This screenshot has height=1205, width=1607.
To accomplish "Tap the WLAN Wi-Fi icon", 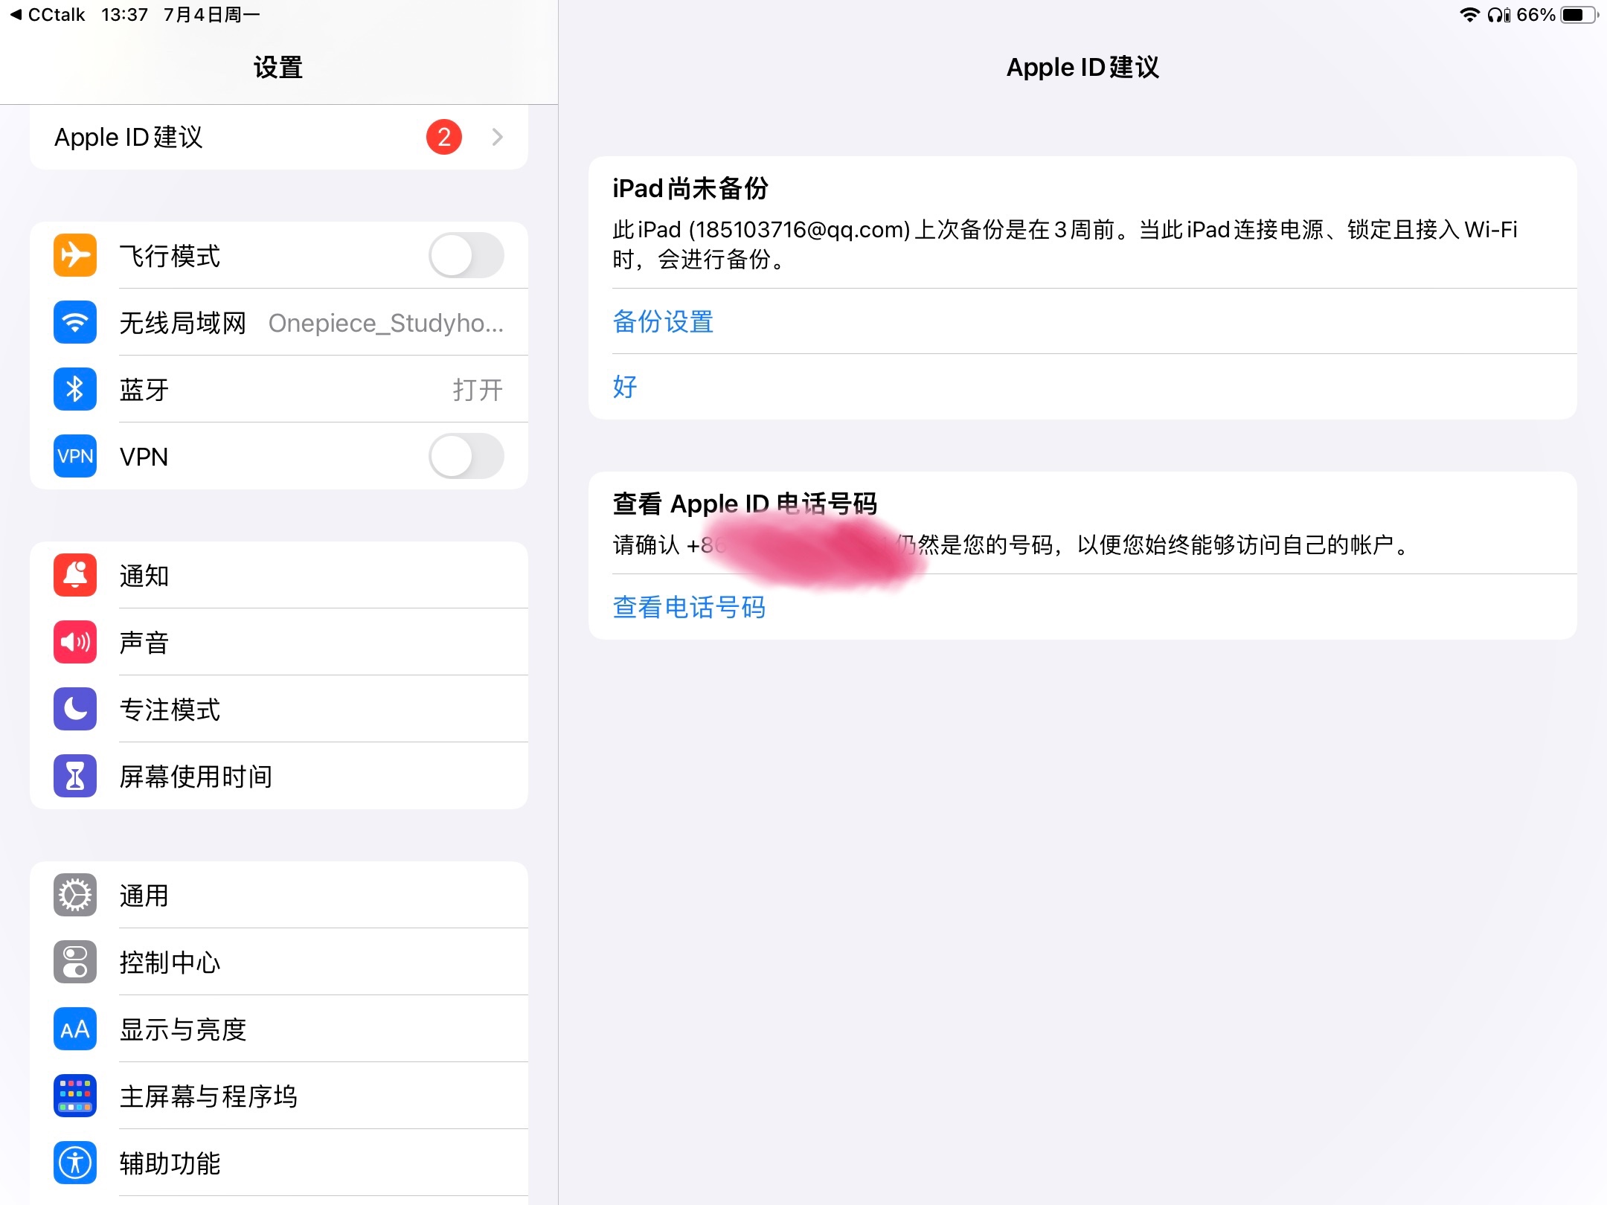I will coord(75,322).
